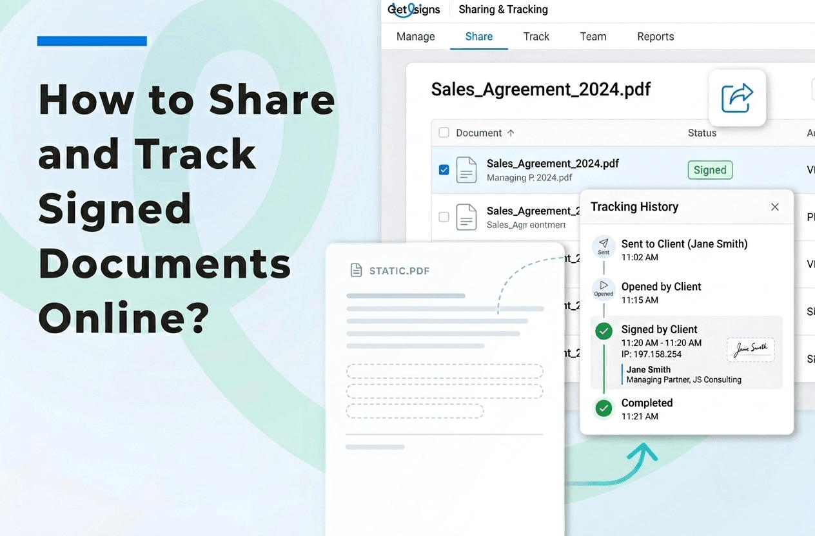Click the 'Sharing & Tracking' title
This screenshot has height=536, width=815.
(503, 10)
